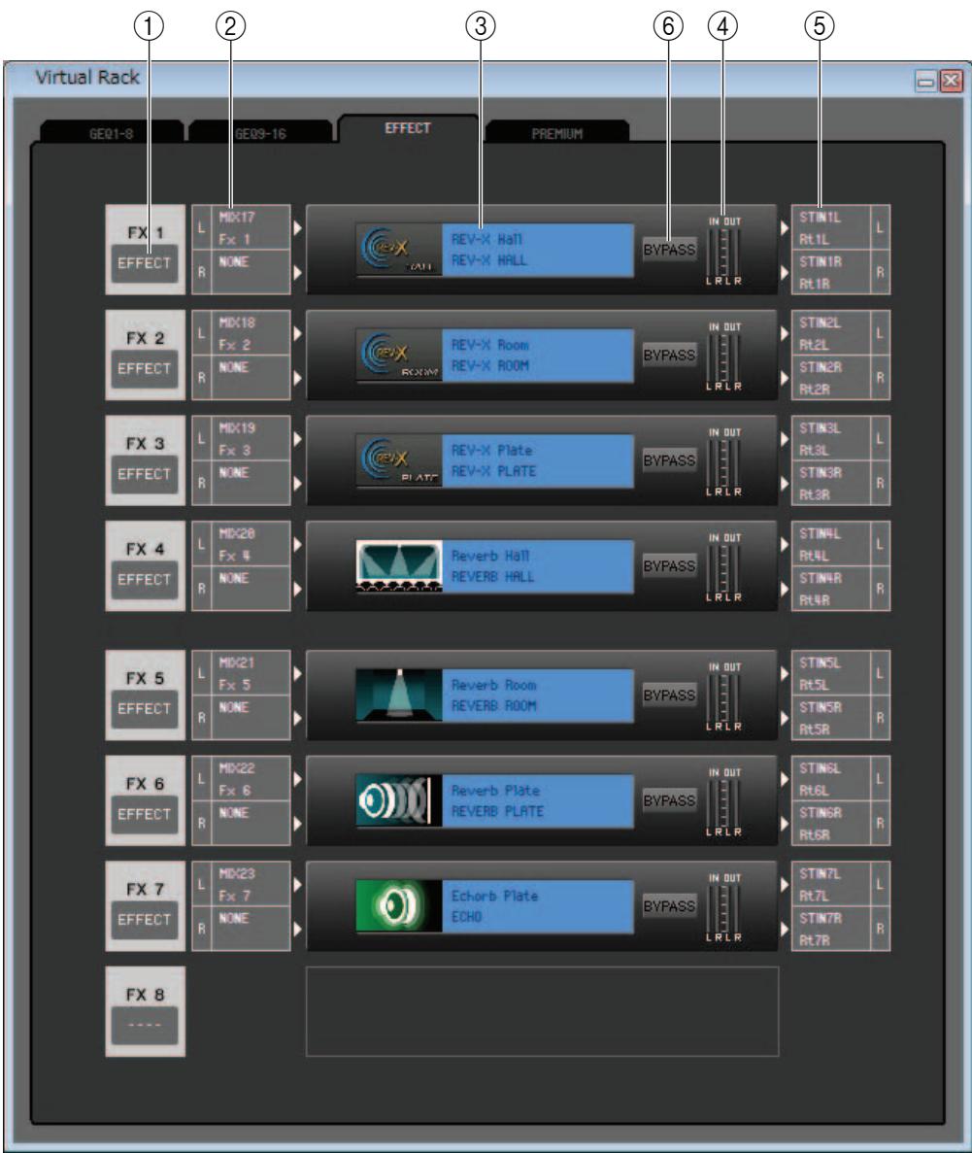The image size is (972, 1153).
Task: Click the IN/OUT level meter of FX 1
Action: tap(724, 252)
